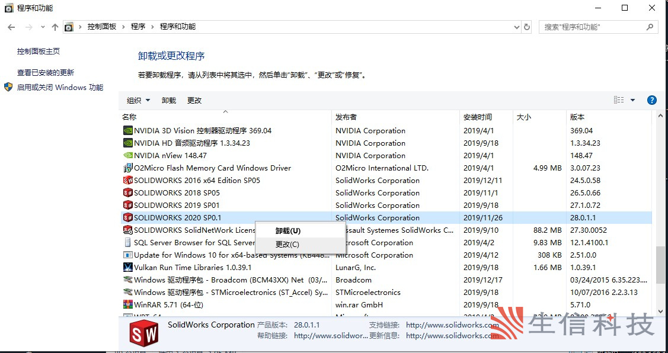Click the support link http://www.solidworks.com
Image resolution: width=668 pixels, height=353 pixels.
(x=452, y=325)
